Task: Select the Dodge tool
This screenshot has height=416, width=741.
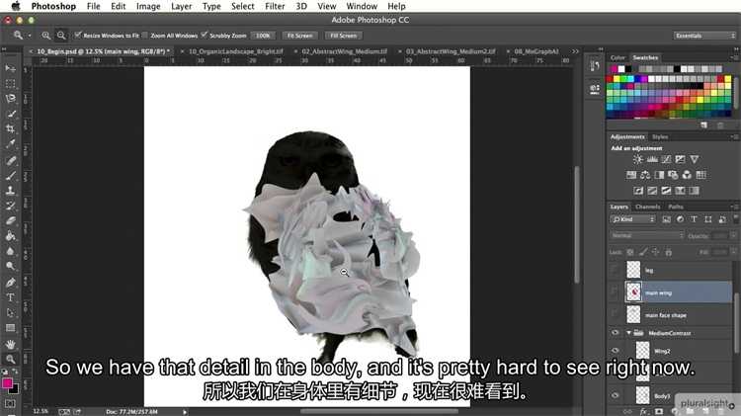Action: coord(10,266)
